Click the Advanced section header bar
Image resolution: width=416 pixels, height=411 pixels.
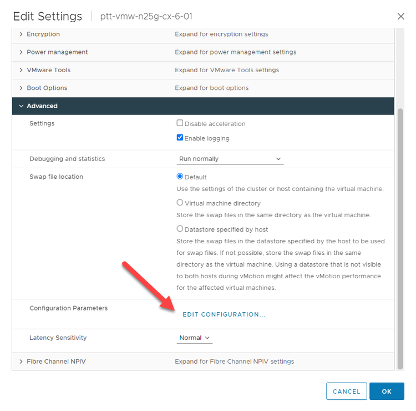(203, 106)
